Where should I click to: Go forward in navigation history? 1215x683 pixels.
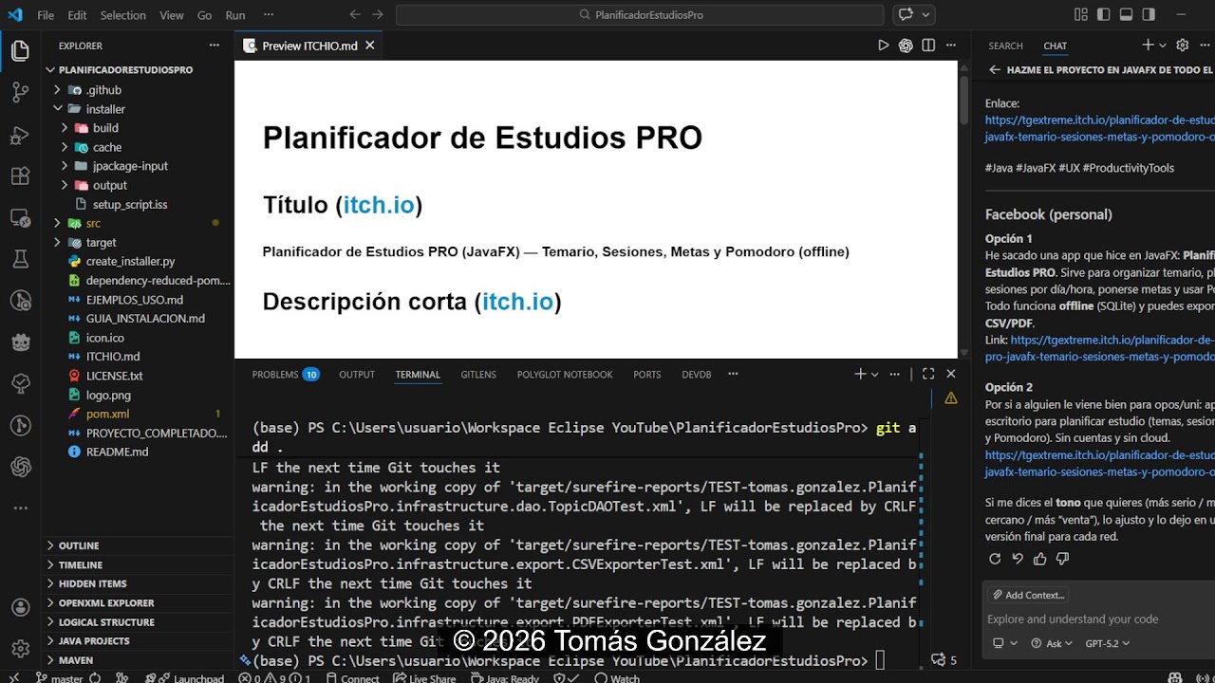point(378,15)
